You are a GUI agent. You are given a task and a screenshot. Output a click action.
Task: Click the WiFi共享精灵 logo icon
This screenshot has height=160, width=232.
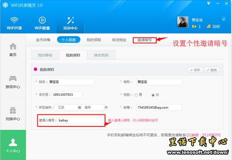[5, 5]
